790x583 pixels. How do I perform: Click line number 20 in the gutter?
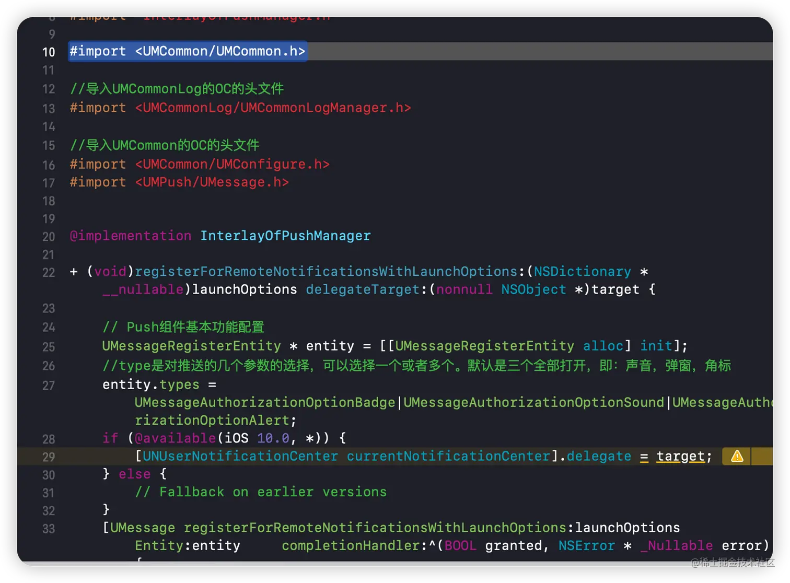pyautogui.click(x=49, y=237)
